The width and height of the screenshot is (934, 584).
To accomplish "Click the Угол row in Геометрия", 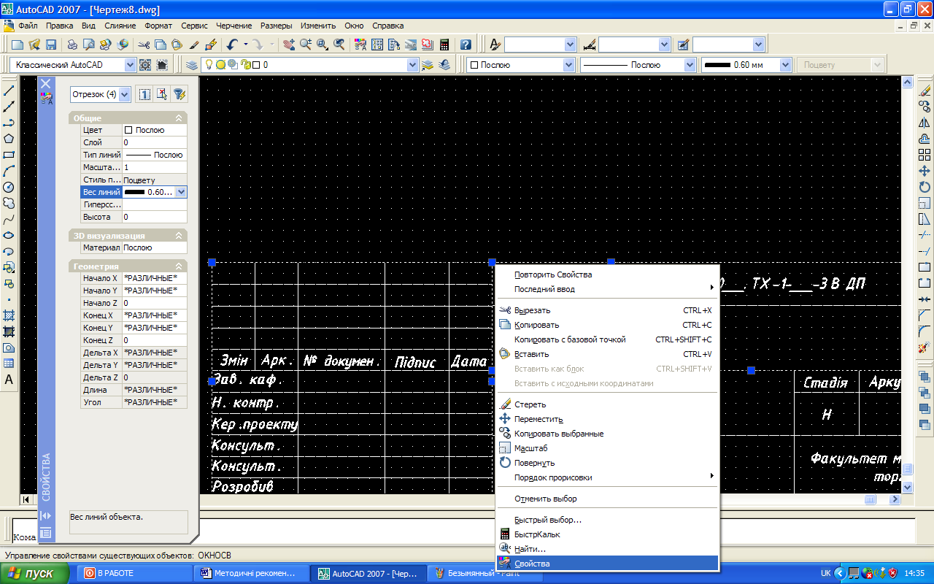I will 134,402.
